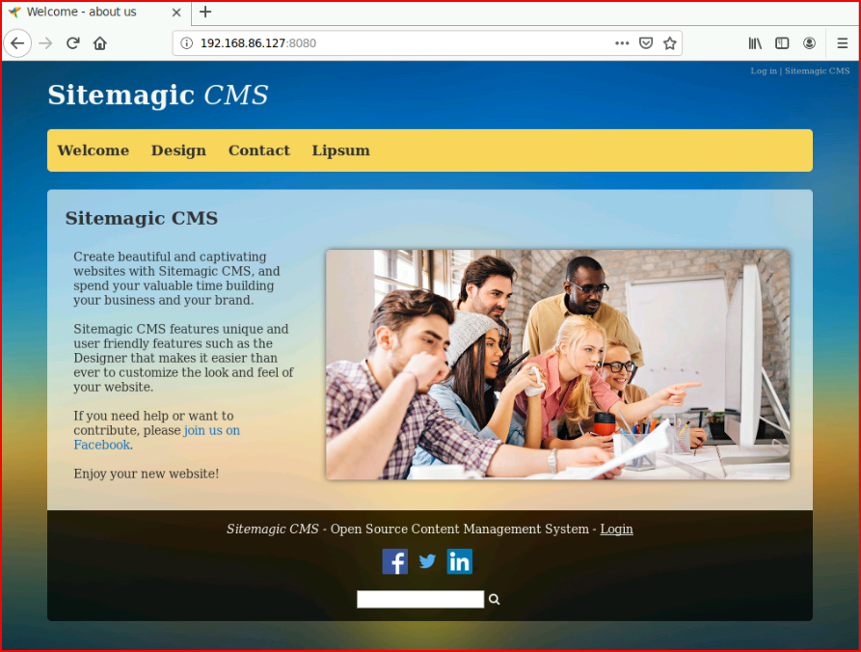Viewport: 861px width, 652px height.
Task: Open the Facebook social icon in footer
Action: click(x=394, y=561)
